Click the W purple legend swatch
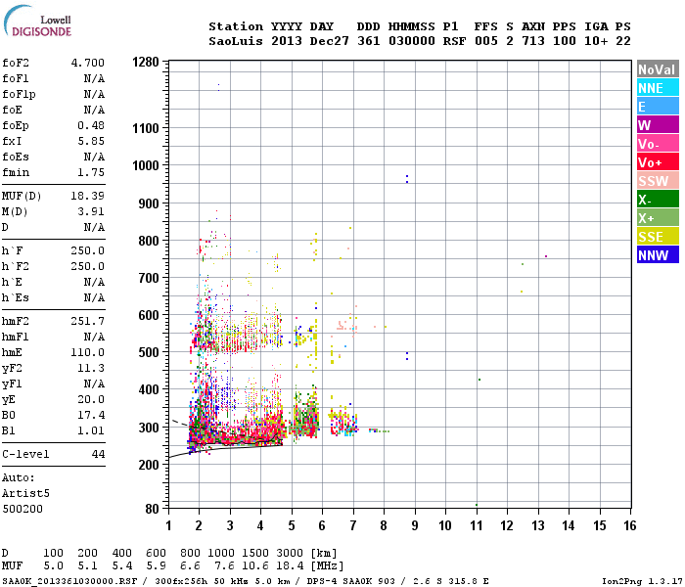Screen dimensions: 685x587 click(x=658, y=125)
